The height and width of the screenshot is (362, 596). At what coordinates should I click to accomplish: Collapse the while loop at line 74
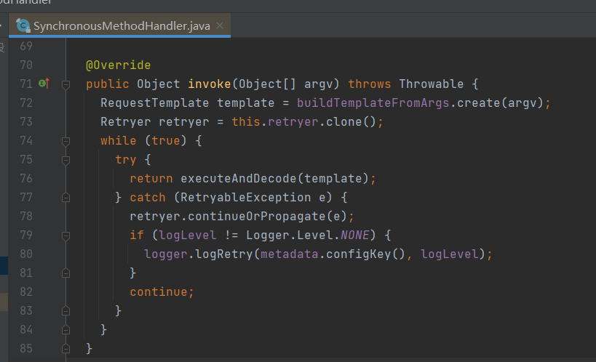[x=65, y=141]
